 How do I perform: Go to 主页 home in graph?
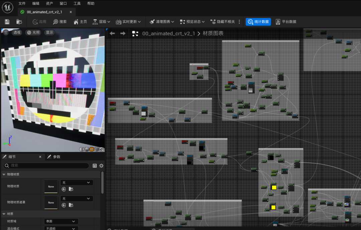coord(80,22)
